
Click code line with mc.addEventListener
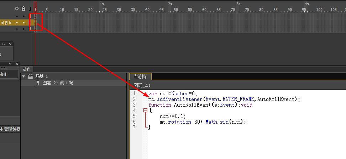(224, 99)
